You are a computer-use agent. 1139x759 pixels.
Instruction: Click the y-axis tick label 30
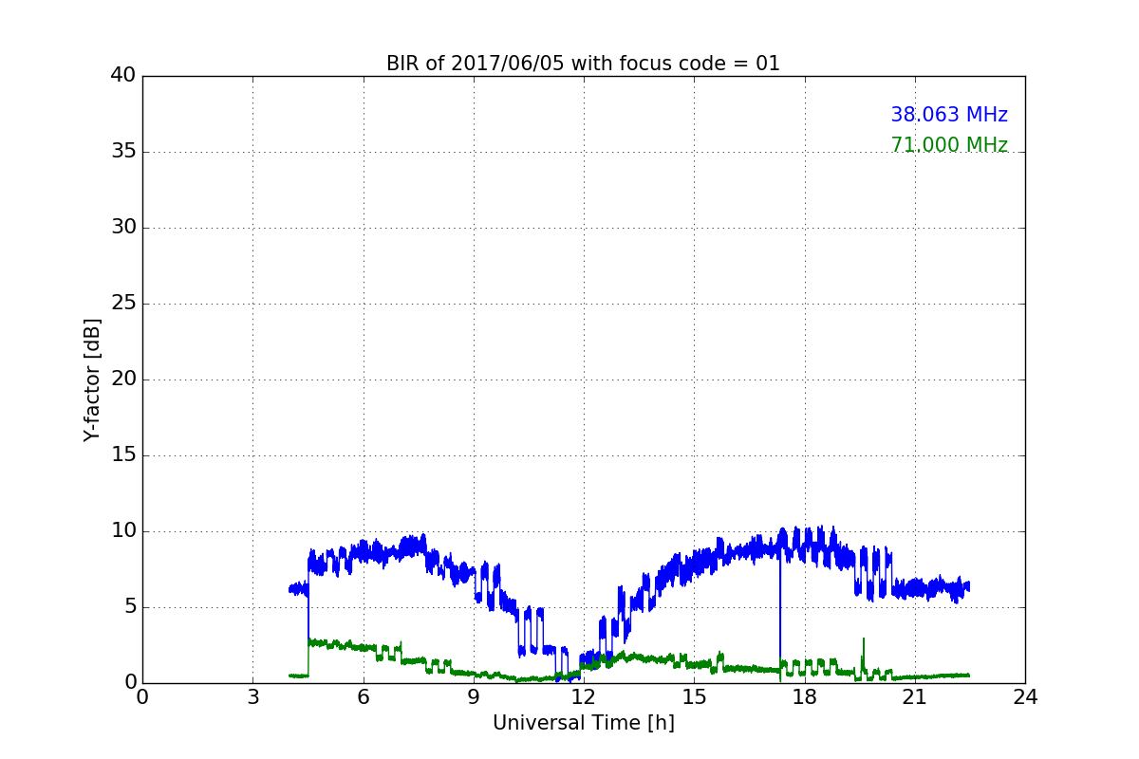coord(123,228)
